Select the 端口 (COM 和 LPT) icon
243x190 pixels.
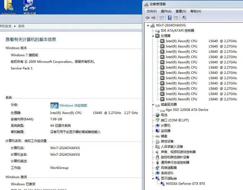158,120
